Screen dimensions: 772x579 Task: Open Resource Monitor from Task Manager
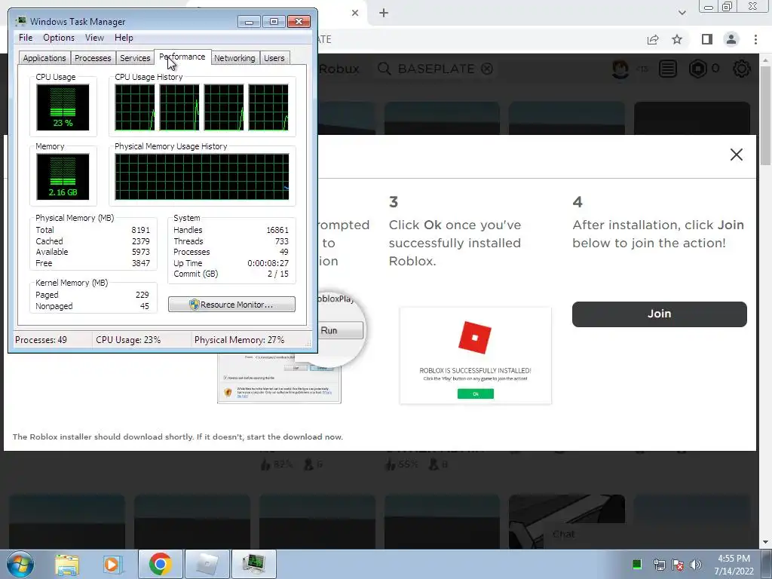[x=232, y=305]
